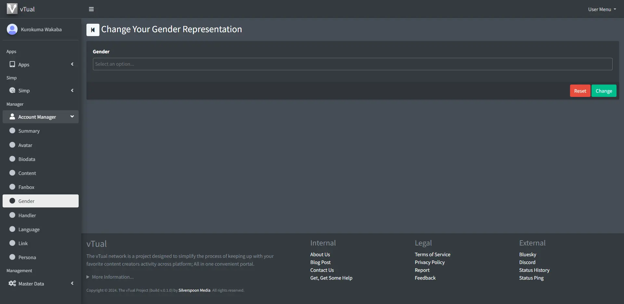Expand the Apps menu chevron

72,64
